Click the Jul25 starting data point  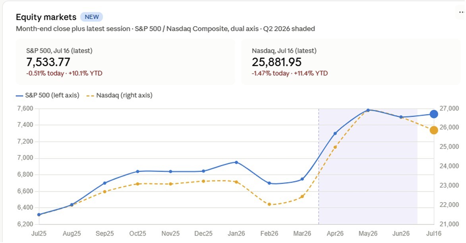(x=39, y=214)
